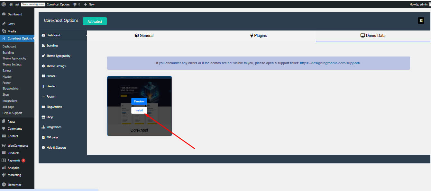This screenshot has height=191, width=431.
Task: Click the Payments notification badge
Action: pos(23,161)
